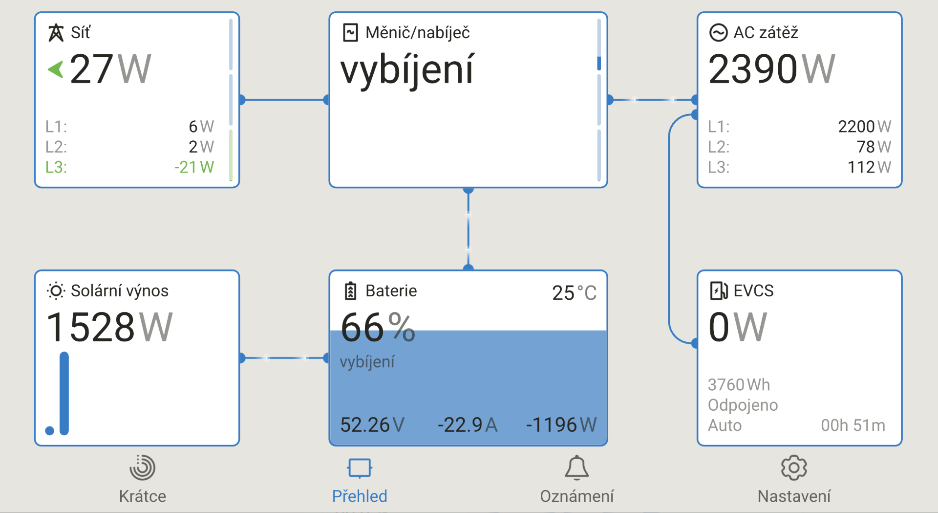938x513 pixels.
Task: Click the grid pylon icon beside Síť
Action: 56,33
